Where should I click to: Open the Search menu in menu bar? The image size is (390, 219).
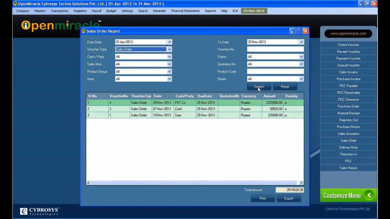coord(143,11)
